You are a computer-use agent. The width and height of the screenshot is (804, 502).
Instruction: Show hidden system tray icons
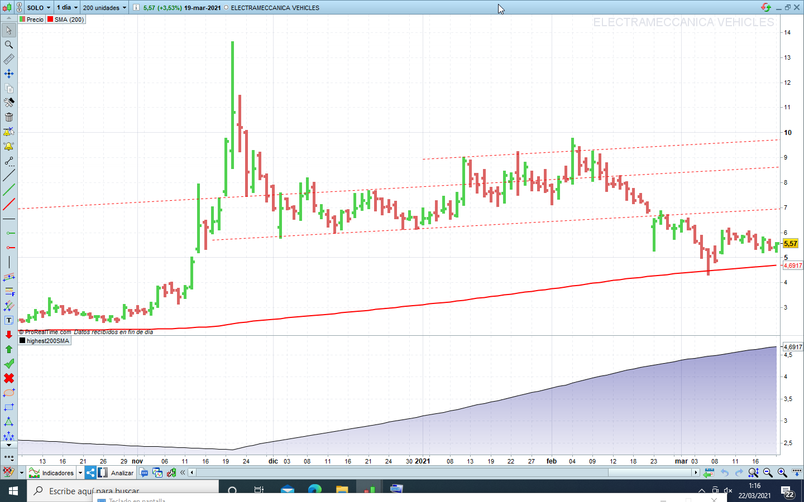tap(702, 491)
